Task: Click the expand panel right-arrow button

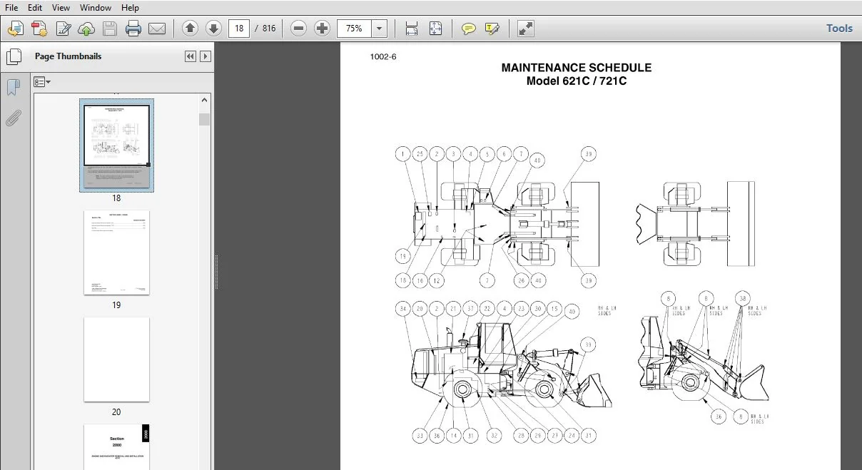Action: coord(206,56)
